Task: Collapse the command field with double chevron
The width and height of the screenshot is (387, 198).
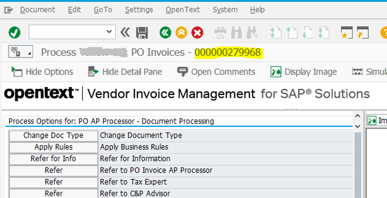Action: 125,32
